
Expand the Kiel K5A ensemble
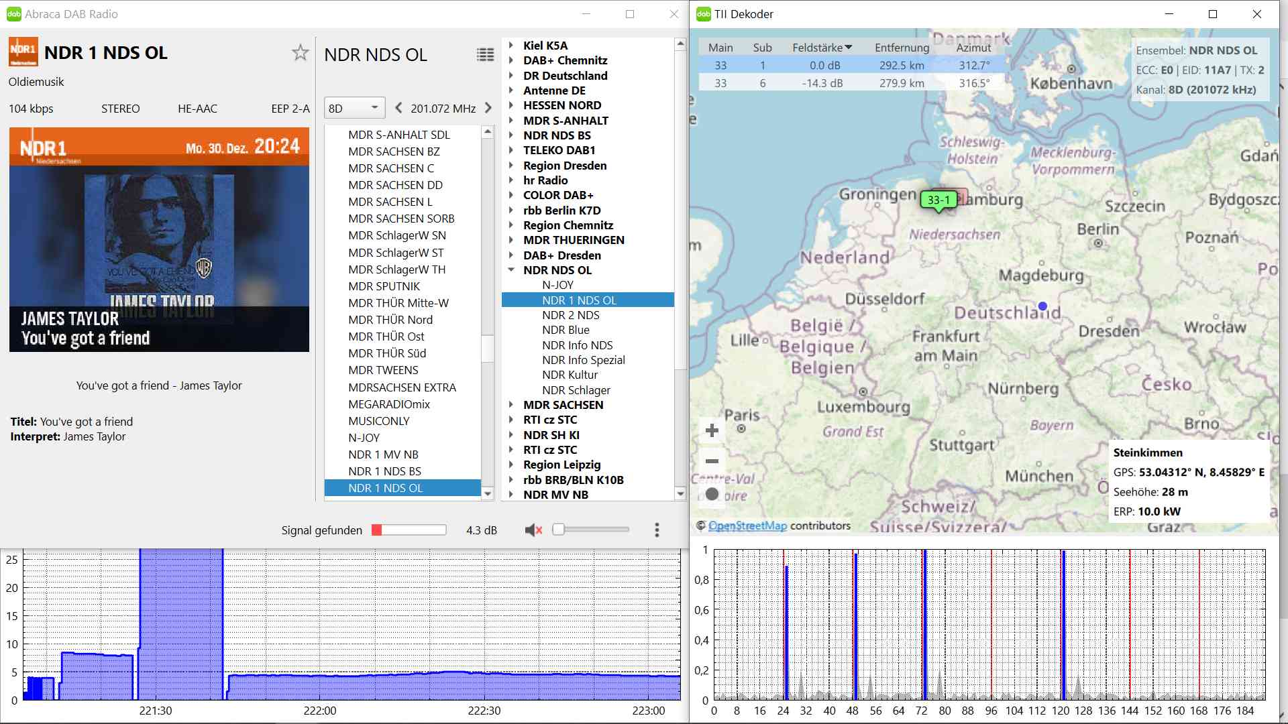511,46
